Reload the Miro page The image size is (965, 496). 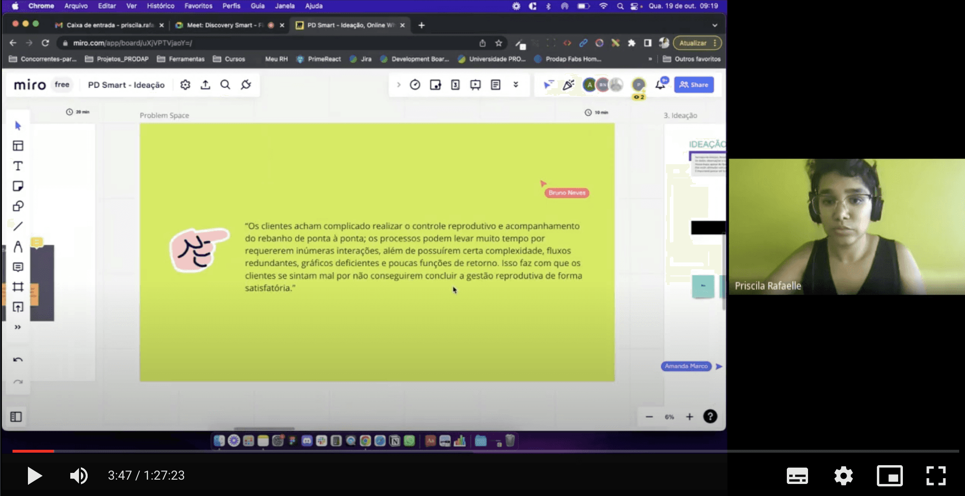click(x=45, y=43)
